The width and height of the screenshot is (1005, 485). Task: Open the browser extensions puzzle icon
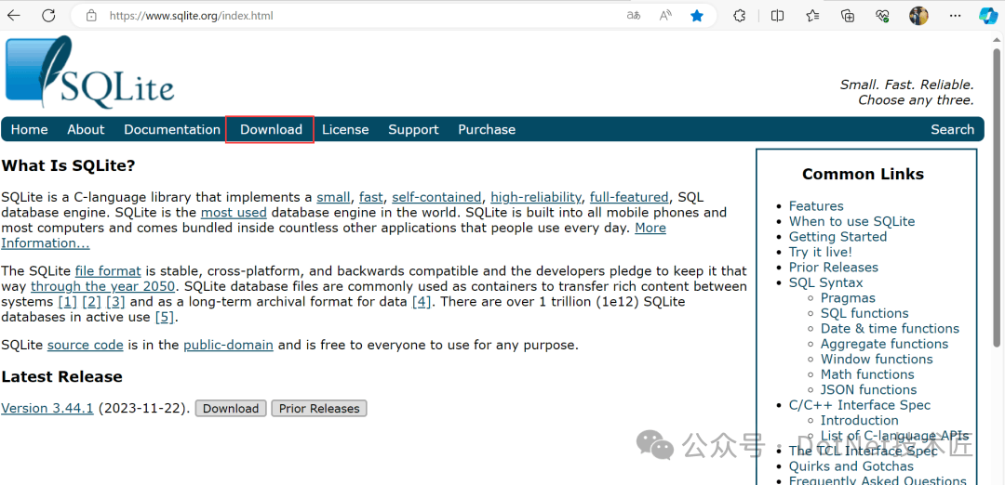pos(739,16)
